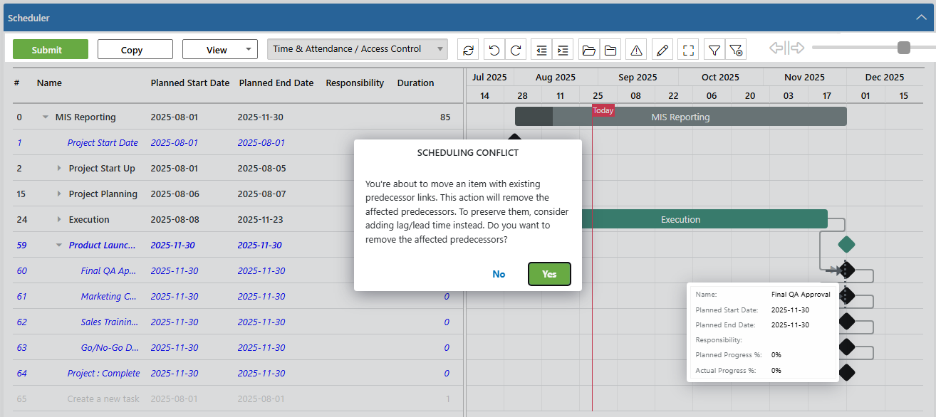Image resolution: width=936 pixels, height=417 pixels.
Task: Expand the Project Planning task group
Action: pos(59,194)
